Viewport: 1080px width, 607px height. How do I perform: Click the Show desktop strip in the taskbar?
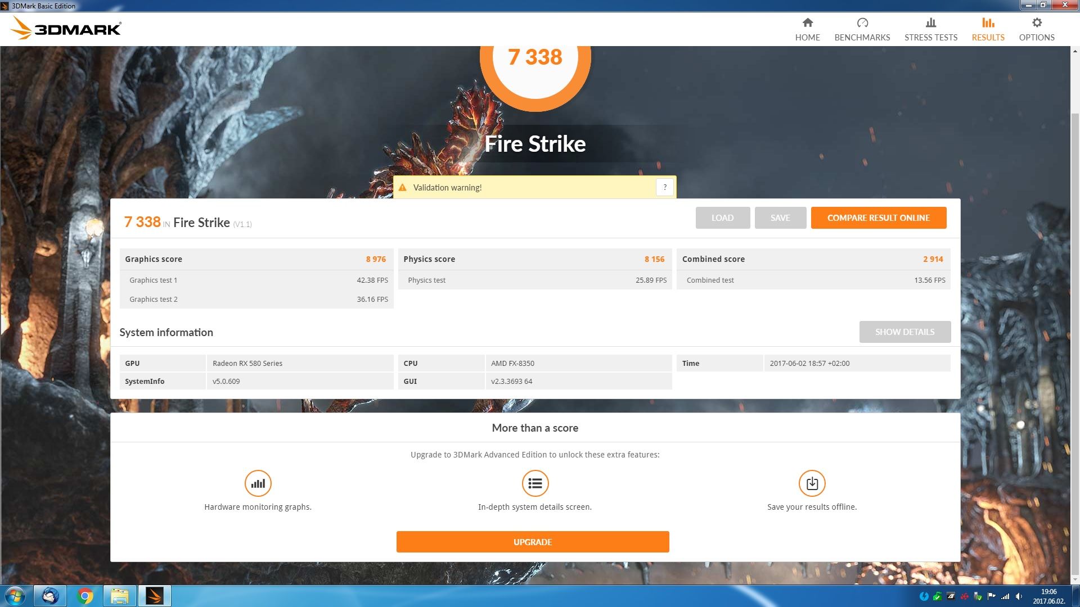point(1075,596)
